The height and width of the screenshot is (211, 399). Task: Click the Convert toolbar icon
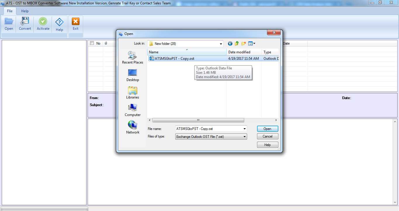25,23
